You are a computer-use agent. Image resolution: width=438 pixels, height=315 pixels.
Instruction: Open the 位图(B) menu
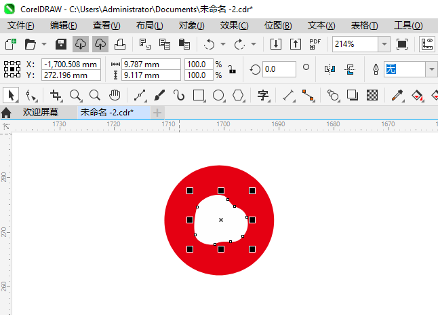coord(278,26)
